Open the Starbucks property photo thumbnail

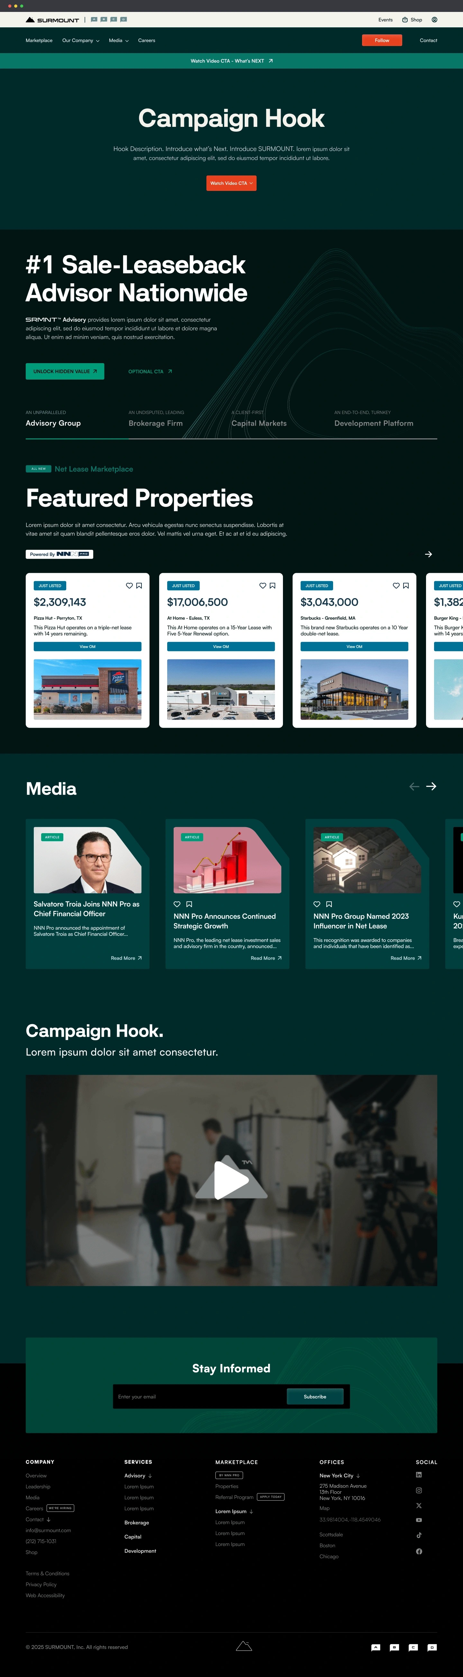tap(354, 689)
